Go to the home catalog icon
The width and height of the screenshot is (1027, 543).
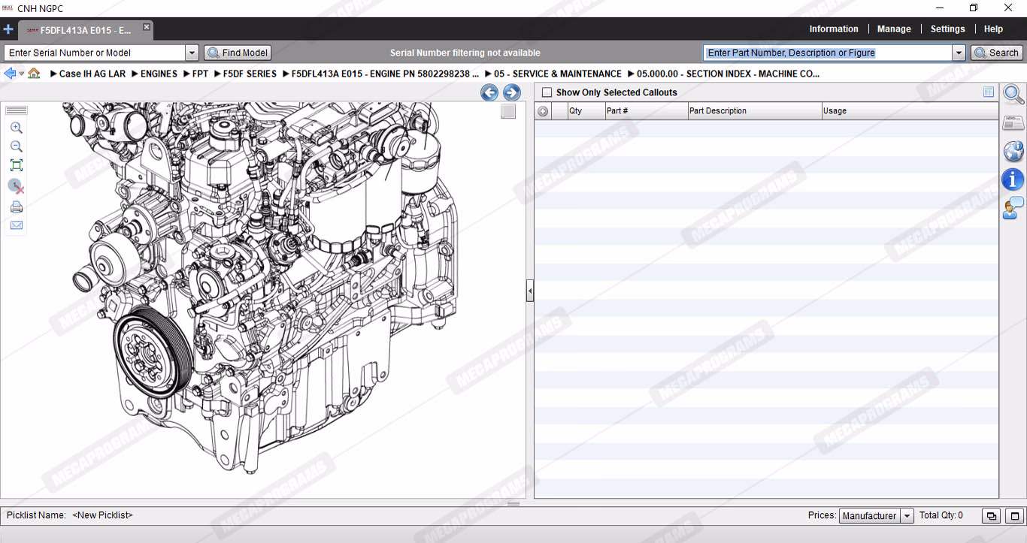(34, 74)
